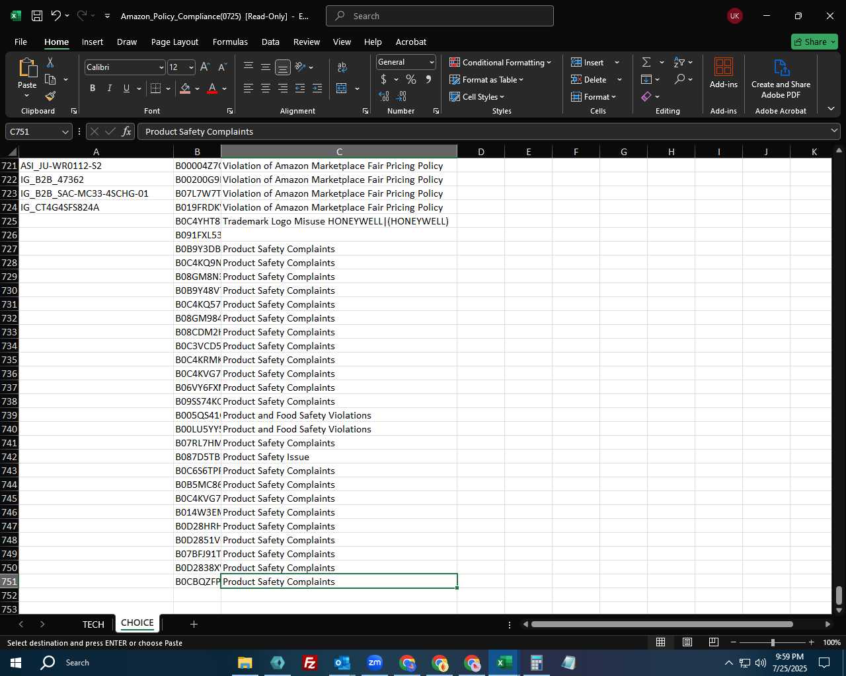Switch to the Formulas ribbon tab
This screenshot has height=676, width=846.
pos(230,42)
